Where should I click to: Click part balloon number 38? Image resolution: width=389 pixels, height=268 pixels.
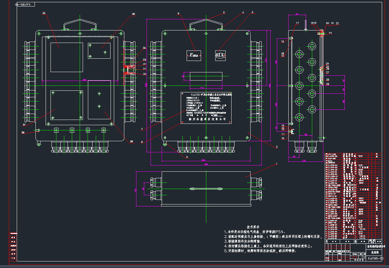pos(23,133)
